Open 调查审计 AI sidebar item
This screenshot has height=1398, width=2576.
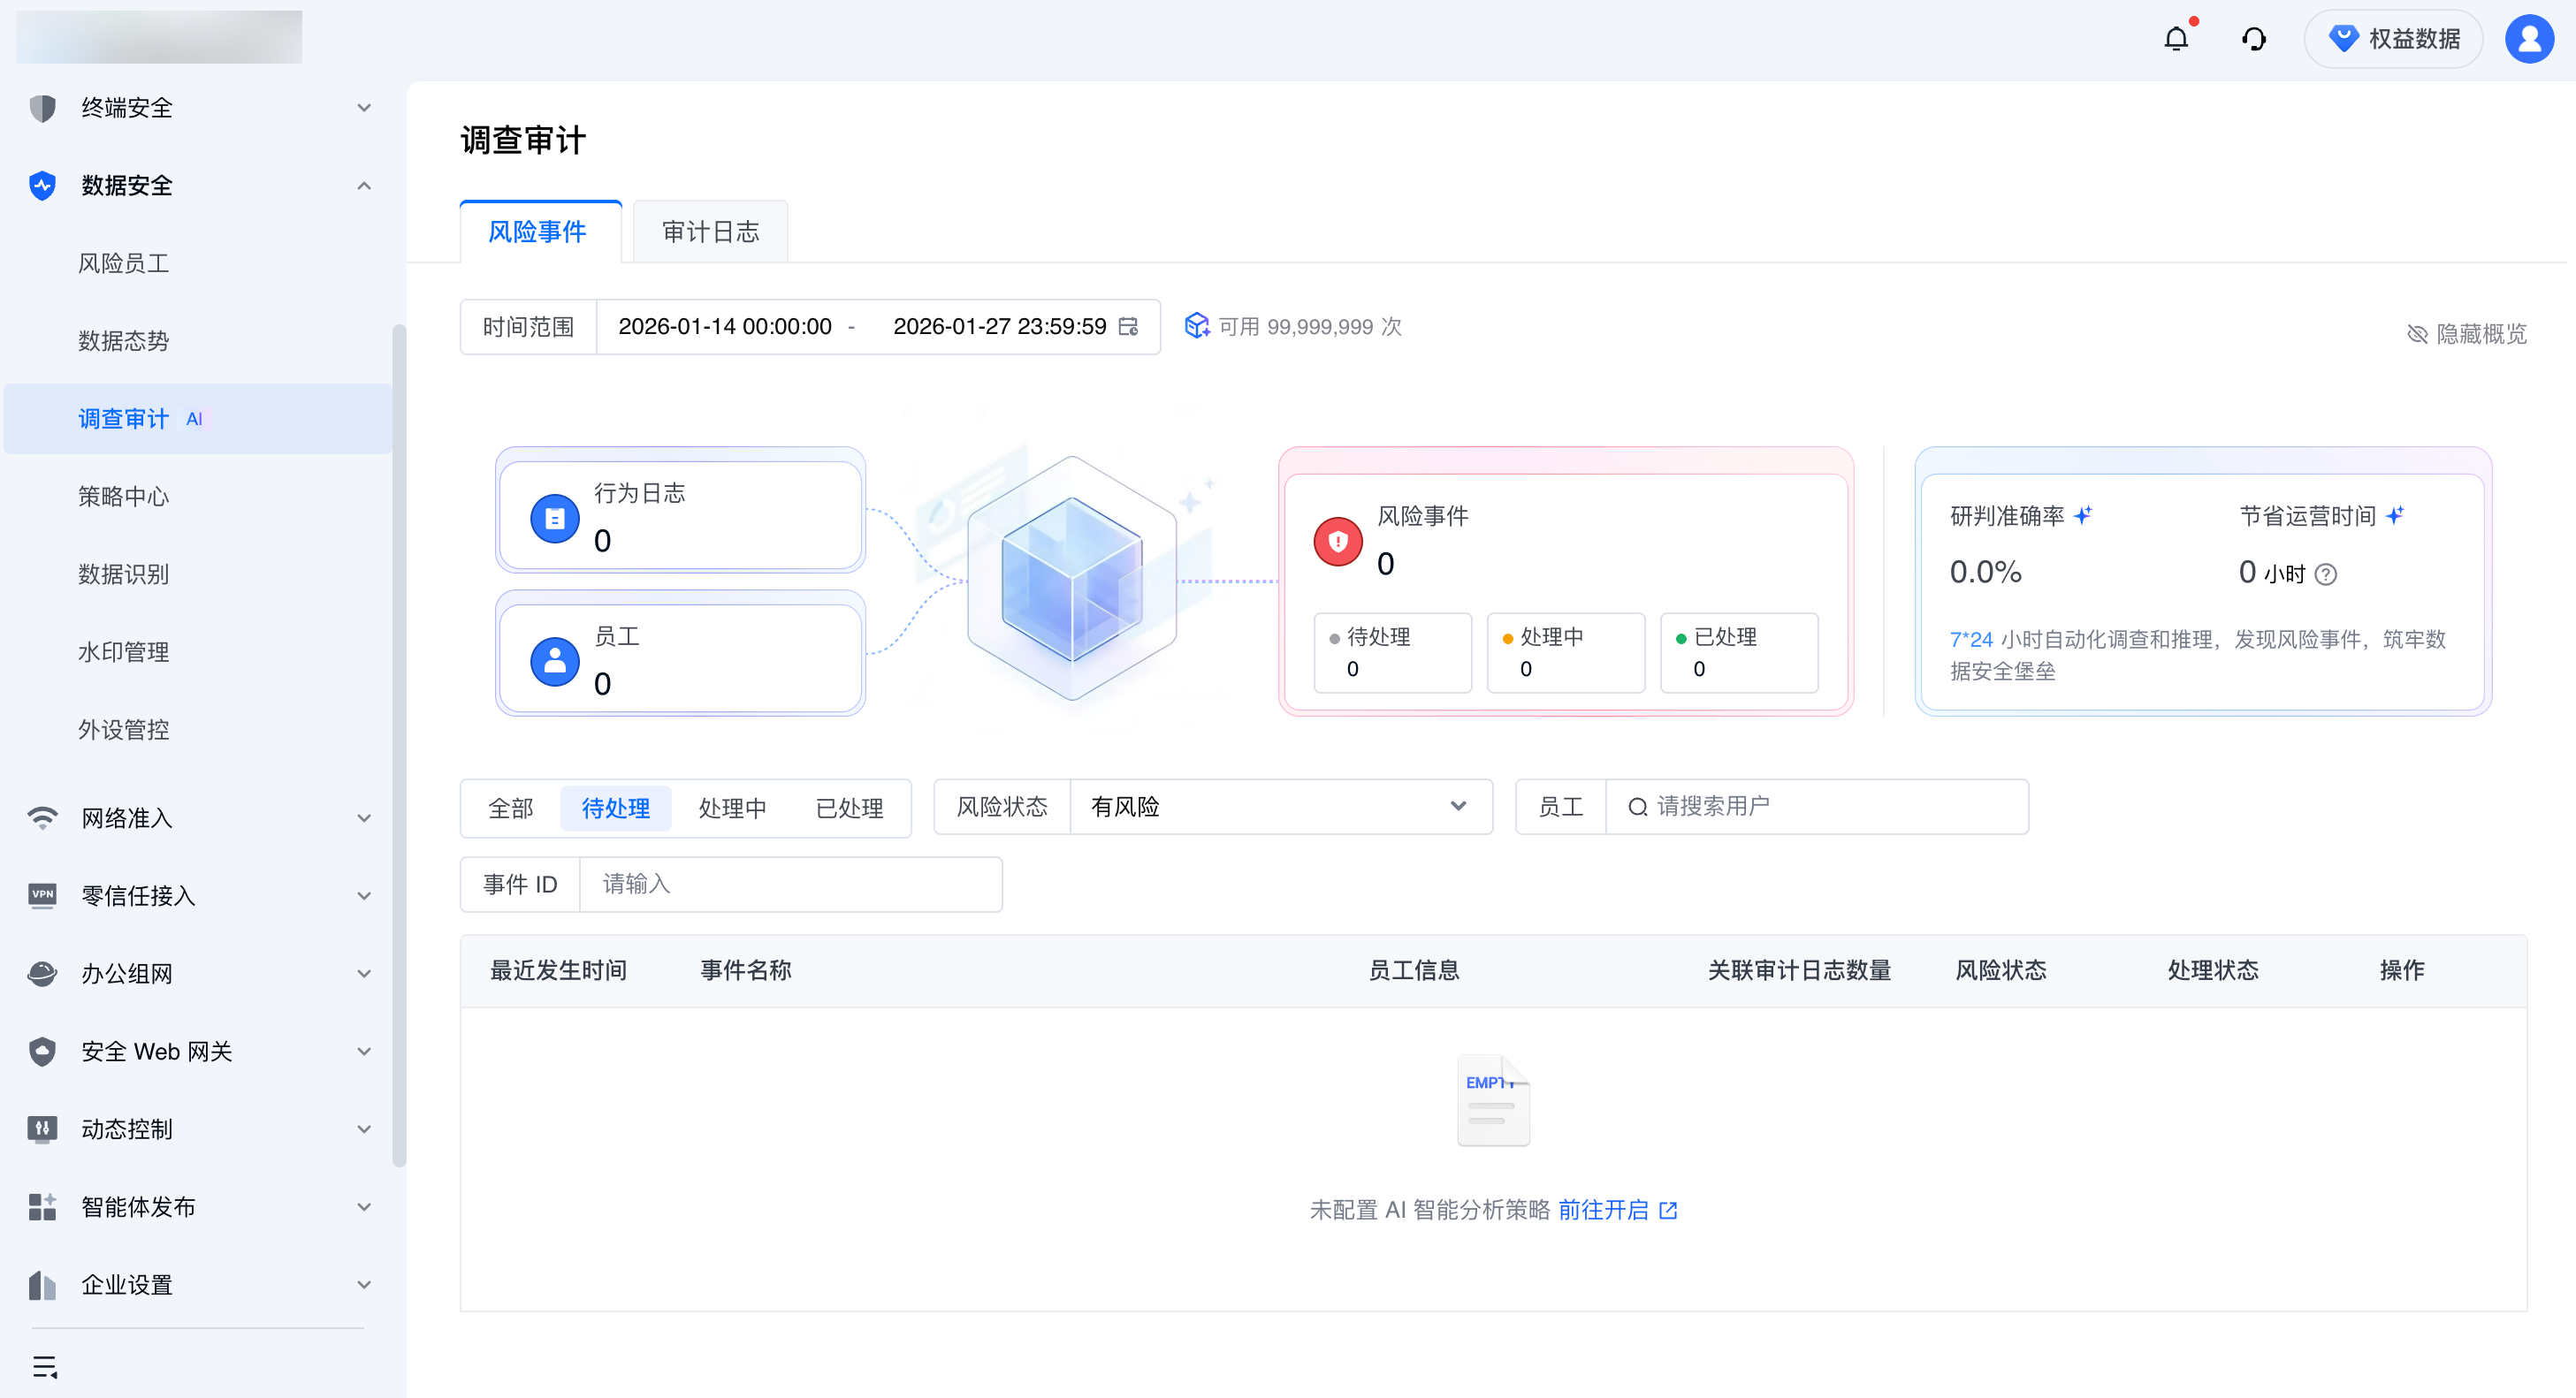click(198, 419)
